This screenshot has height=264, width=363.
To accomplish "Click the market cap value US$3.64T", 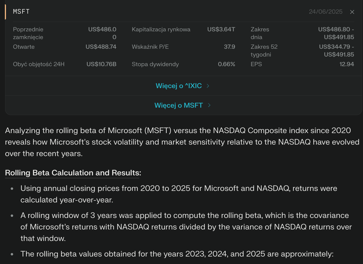I will (x=221, y=29).
